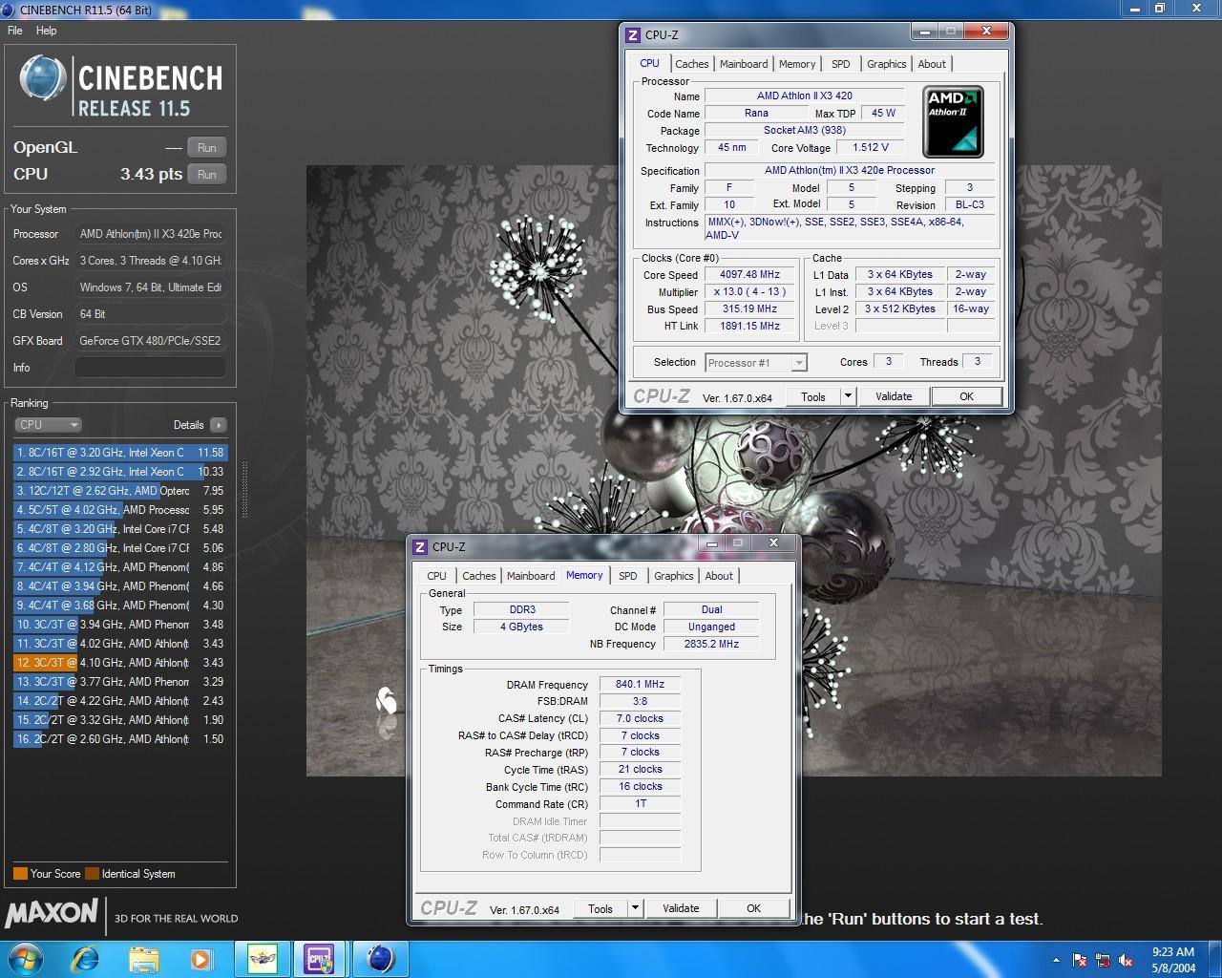Click the Z icon in upper CPU-Z title bar
Viewport: 1222px width, 978px height.
(x=633, y=35)
